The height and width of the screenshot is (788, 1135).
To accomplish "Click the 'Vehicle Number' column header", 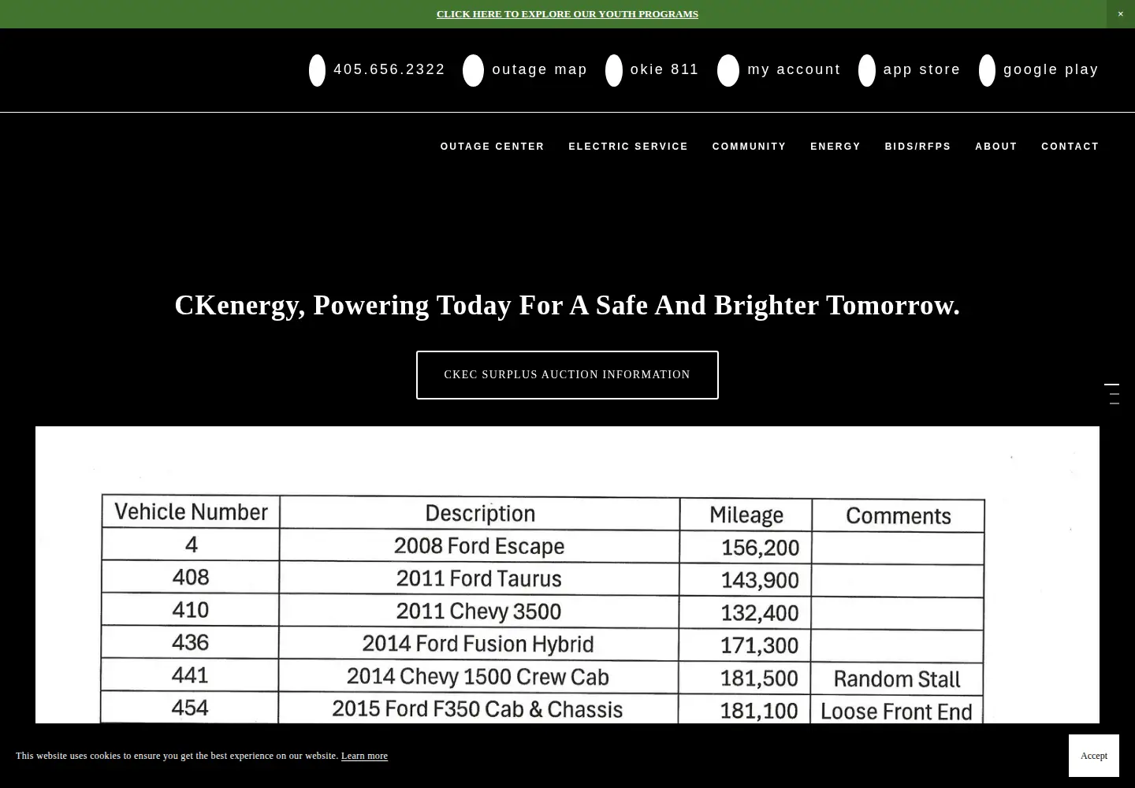I will coord(191,512).
